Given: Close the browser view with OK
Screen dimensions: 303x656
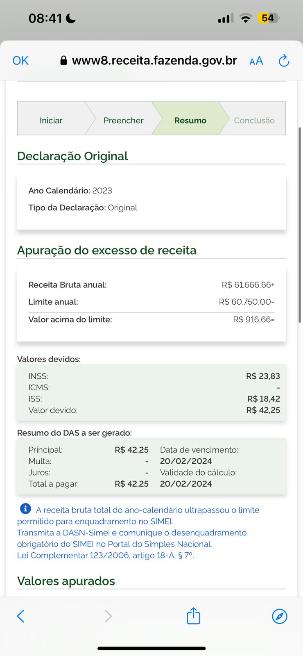Looking at the screenshot, I should pyautogui.click(x=20, y=61).
